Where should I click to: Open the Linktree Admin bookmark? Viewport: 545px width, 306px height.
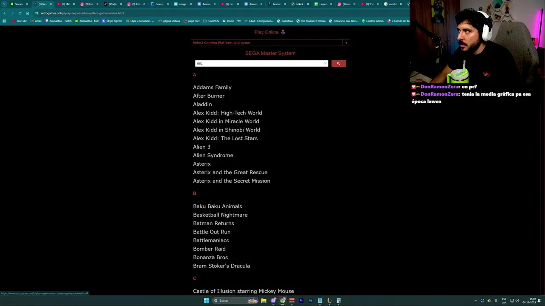(x=373, y=21)
